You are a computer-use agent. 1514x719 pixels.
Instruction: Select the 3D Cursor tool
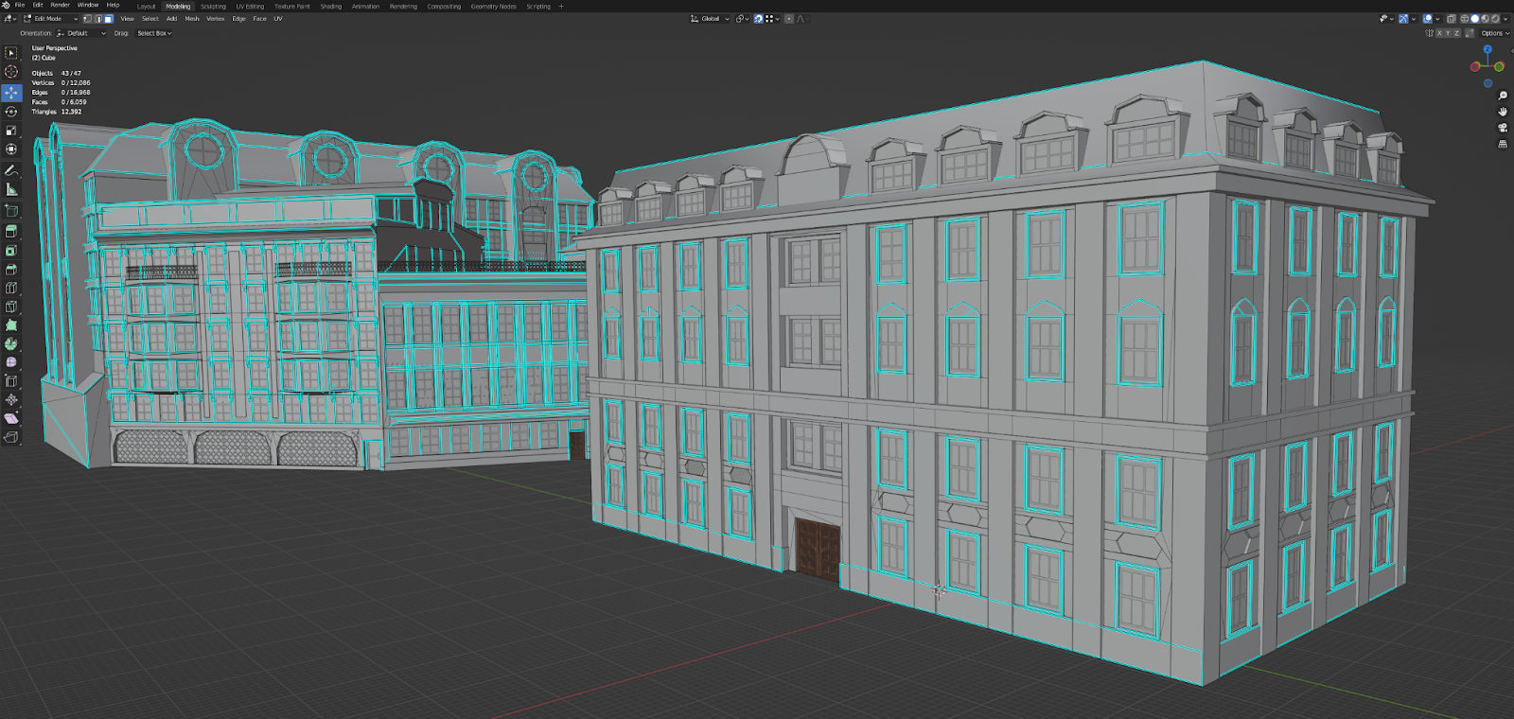pos(11,72)
